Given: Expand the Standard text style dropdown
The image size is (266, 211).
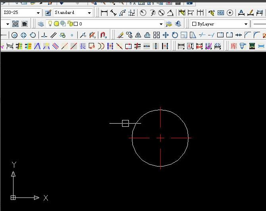Looking at the screenshot, I should 89,13.
